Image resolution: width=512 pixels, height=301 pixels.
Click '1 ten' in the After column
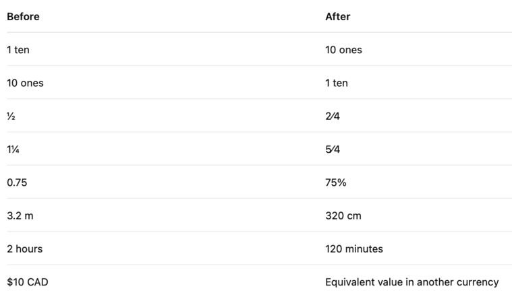point(337,83)
